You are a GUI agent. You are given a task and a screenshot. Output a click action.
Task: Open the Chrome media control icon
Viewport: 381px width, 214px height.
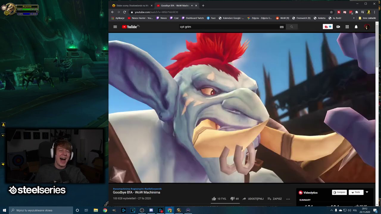(x=363, y=12)
